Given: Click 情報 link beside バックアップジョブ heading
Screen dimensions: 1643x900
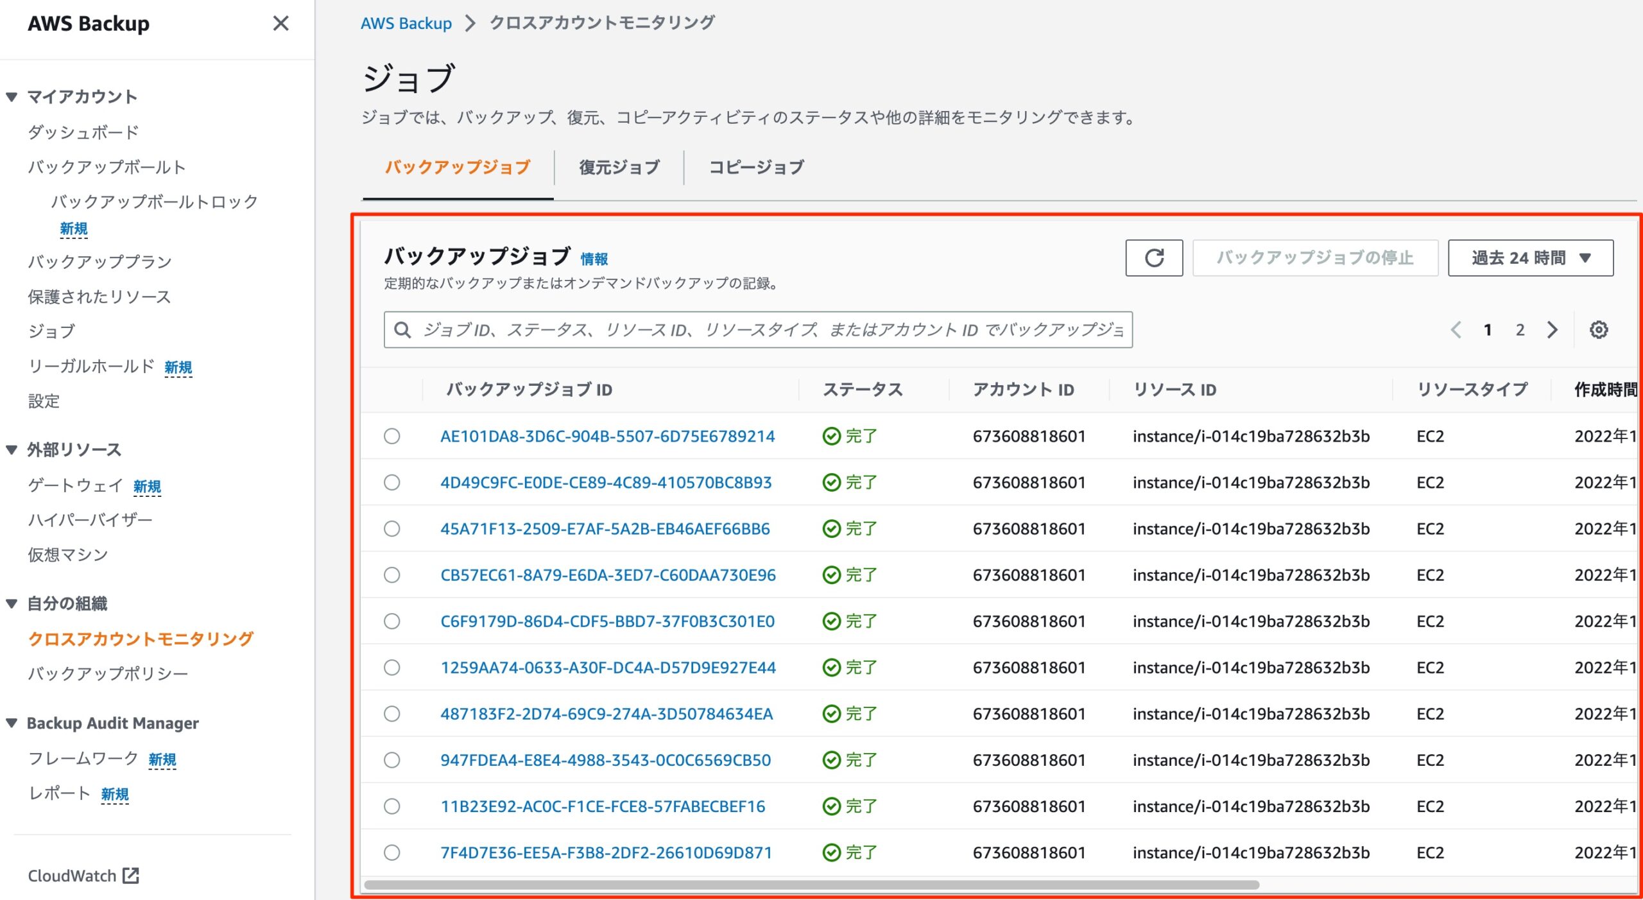Looking at the screenshot, I should tap(594, 259).
